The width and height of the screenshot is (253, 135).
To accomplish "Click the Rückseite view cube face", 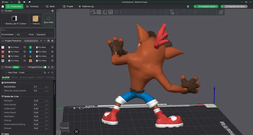I will pyautogui.click(x=65, y=128).
